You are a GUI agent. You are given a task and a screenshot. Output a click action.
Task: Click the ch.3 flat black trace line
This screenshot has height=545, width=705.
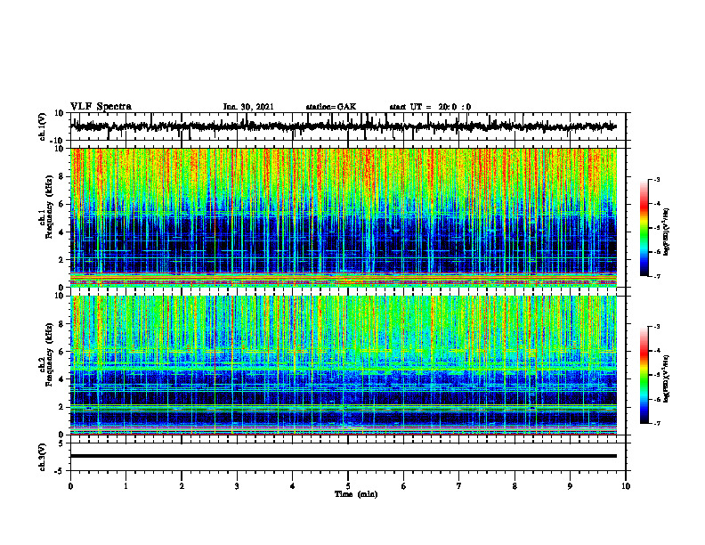pyautogui.click(x=344, y=456)
